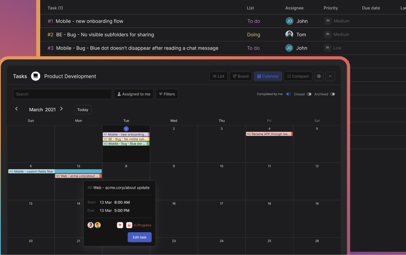Click the March 2021 month label
Viewport: 406px width, 255px height.
point(43,110)
